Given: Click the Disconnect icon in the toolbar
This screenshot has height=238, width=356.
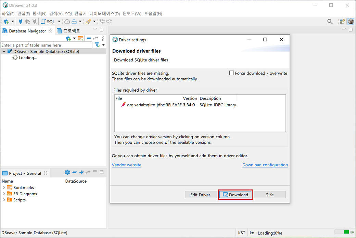Looking at the screenshot, I should 34,21.
